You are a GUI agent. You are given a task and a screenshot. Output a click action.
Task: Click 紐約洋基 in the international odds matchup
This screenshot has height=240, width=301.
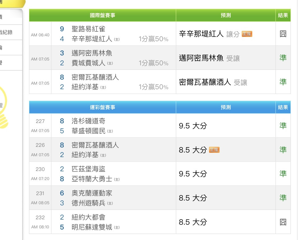pos(85,87)
